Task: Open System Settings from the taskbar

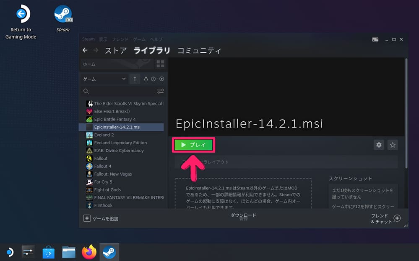Action: [x=28, y=252]
